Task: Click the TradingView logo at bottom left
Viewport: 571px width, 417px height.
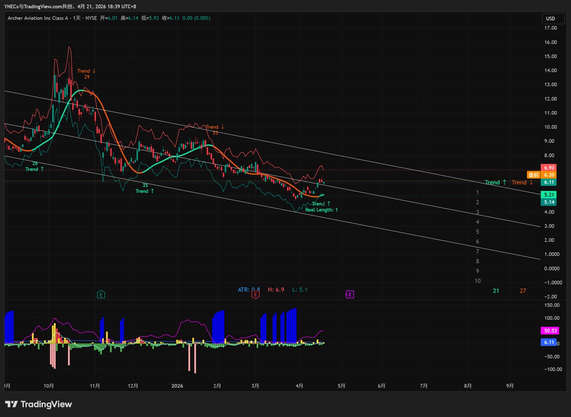Action: (39, 404)
